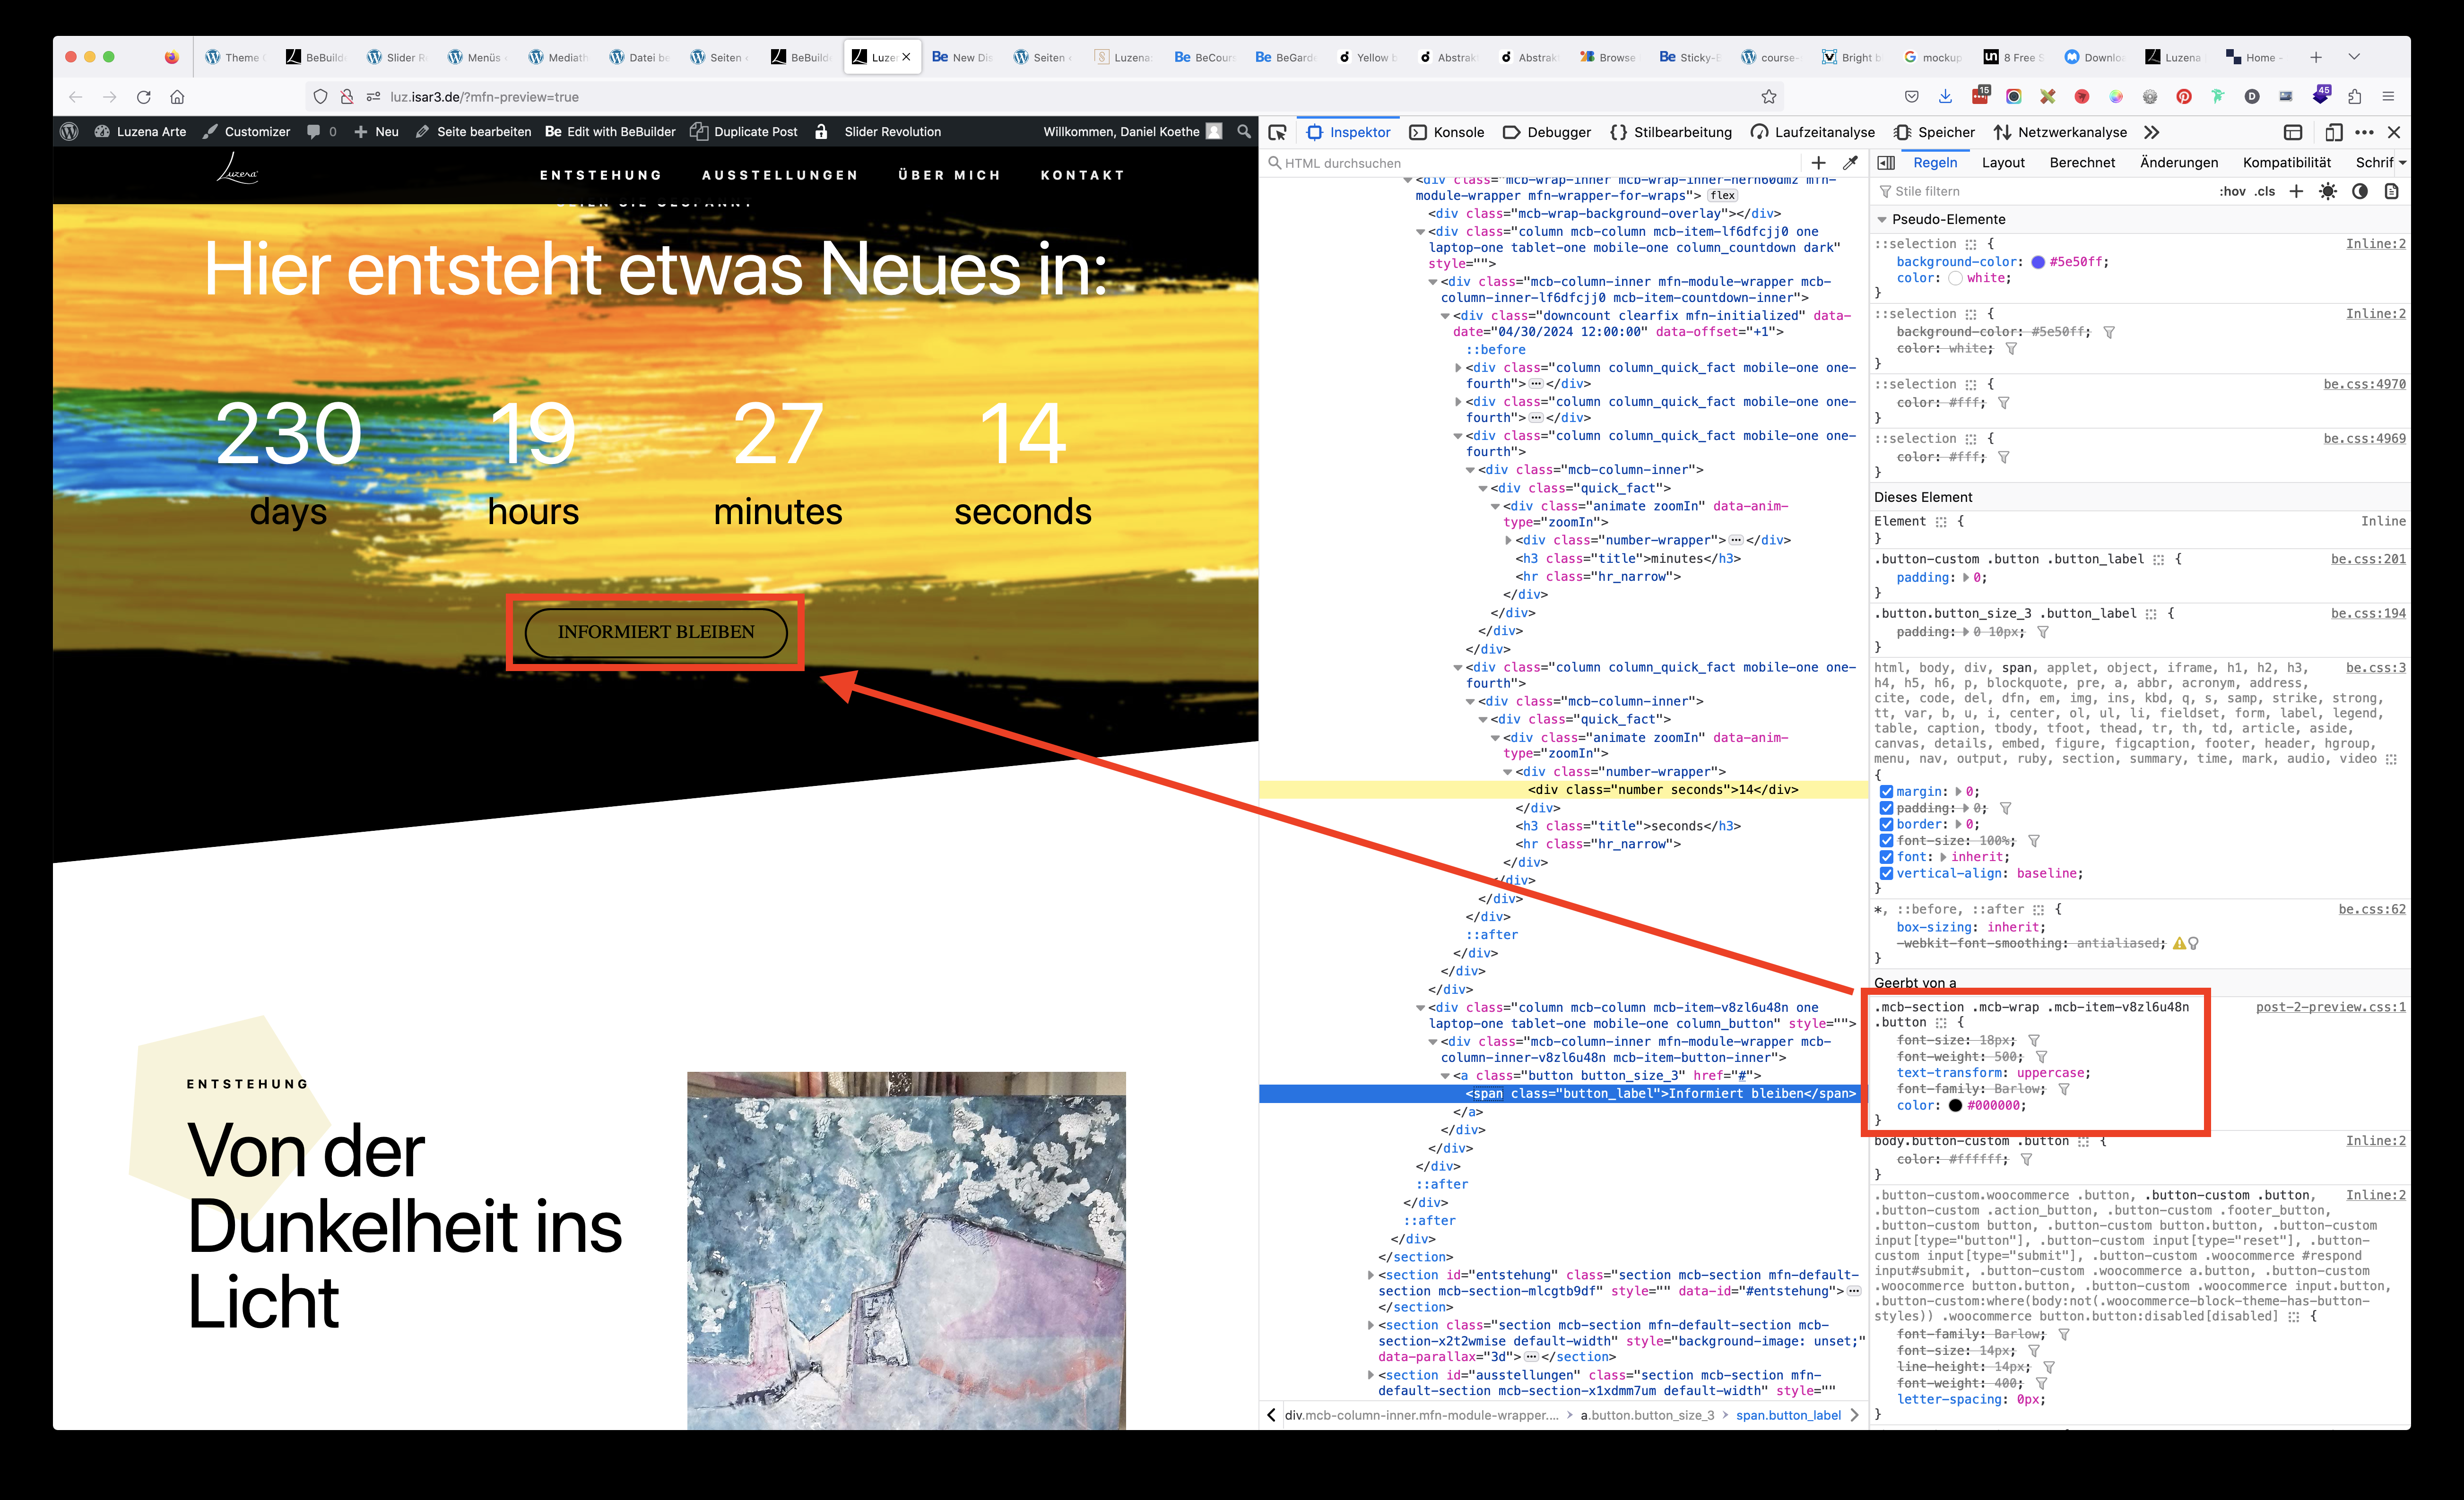Viewport: 2464px width, 1500px height.
Task: Focus the Stile filtern filter field
Action: coord(2040,191)
